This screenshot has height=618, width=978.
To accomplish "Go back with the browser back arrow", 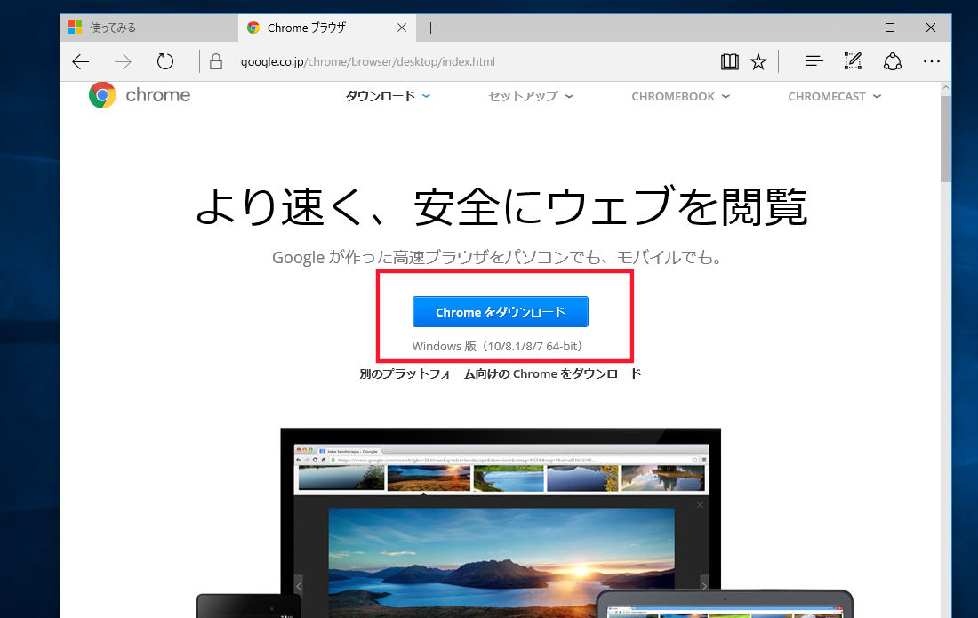I will coord(81,61).
